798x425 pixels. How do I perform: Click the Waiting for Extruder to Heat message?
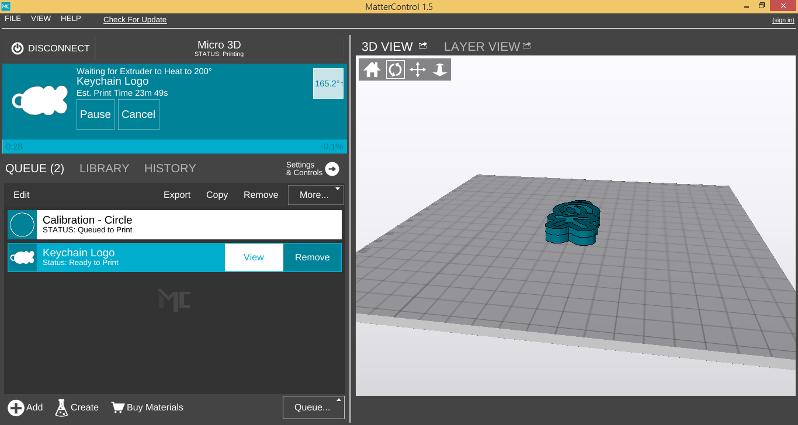point(144,71)
